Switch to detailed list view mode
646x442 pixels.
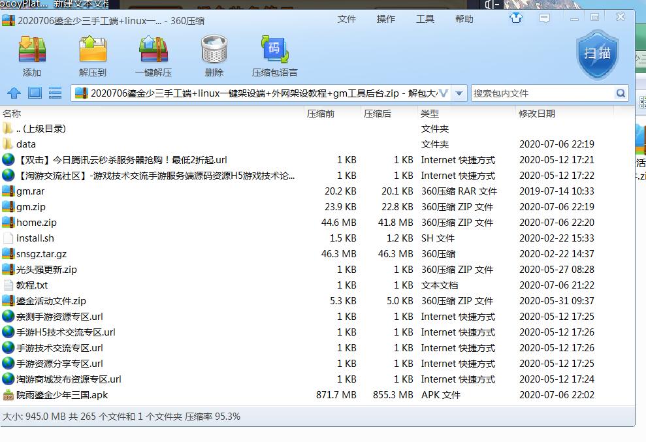[55, 93]
